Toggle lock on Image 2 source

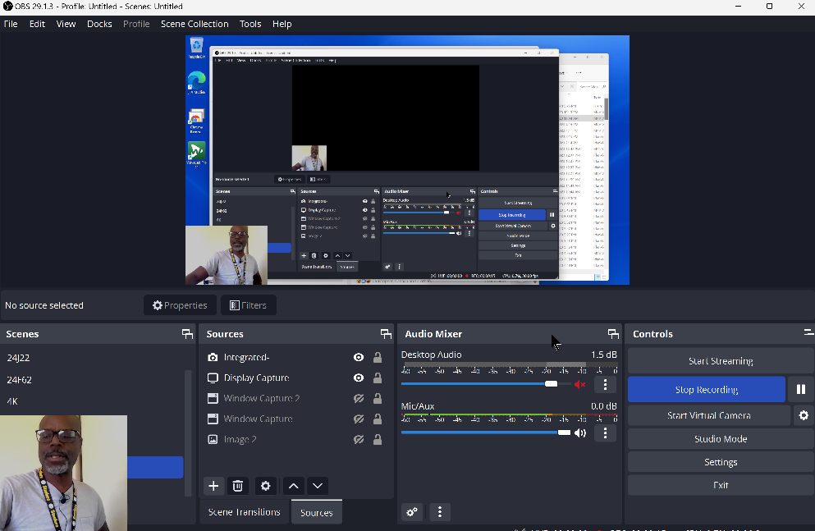pyautogui.click(x=378, y=440)
